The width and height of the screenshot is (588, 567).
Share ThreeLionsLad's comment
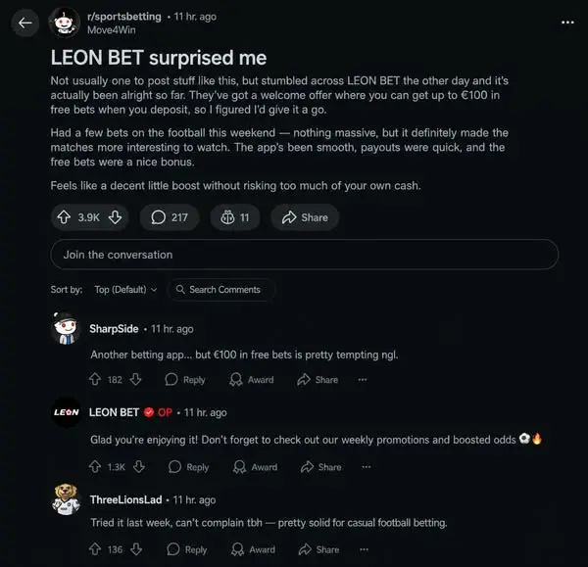tap(318, 549)
